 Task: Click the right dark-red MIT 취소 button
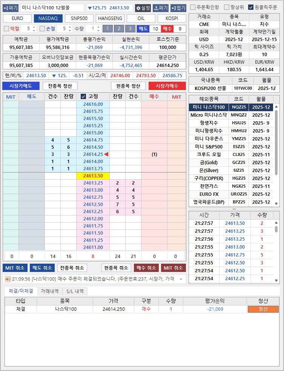coord(173,268)
